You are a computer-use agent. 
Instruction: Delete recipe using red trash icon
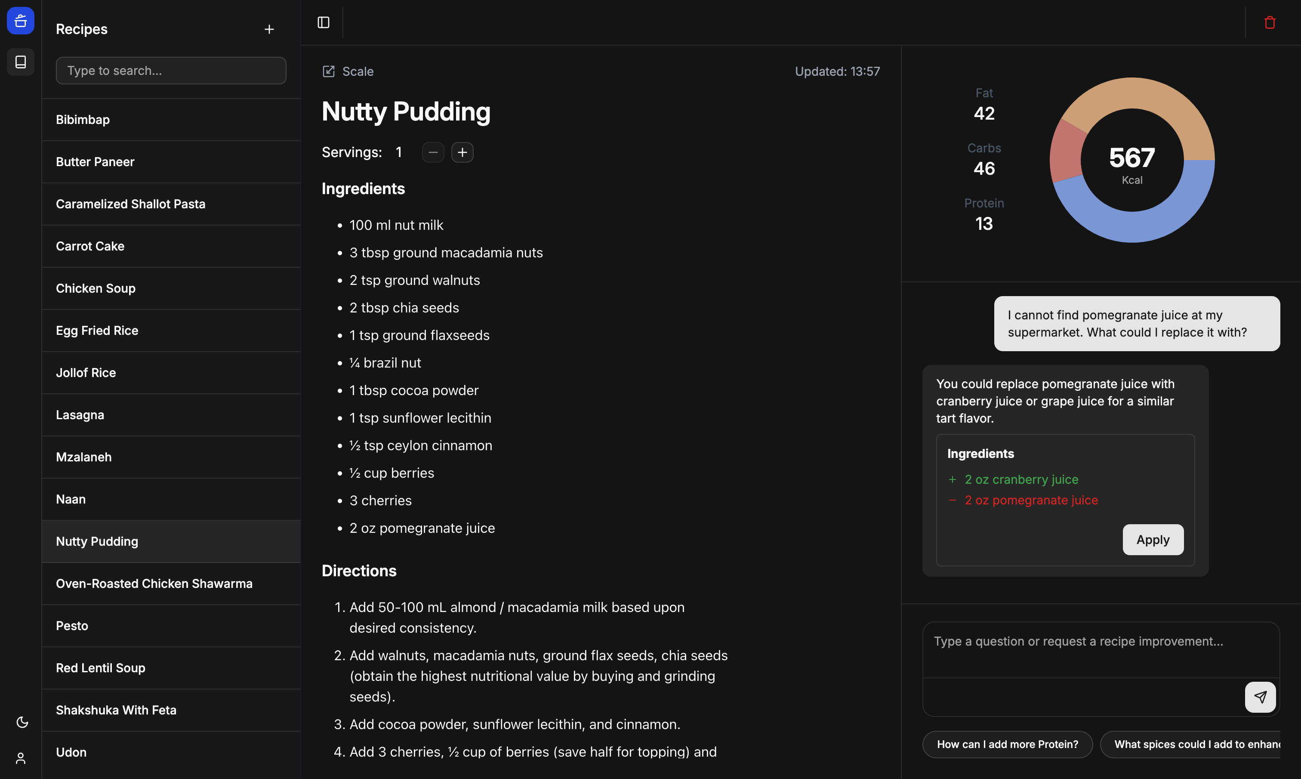click(1270, 22)
